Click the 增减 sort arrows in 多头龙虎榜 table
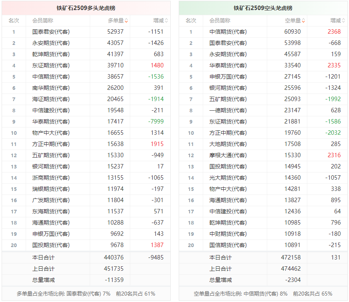This screenshot has height=302, width=349. click(x=166, y=21)
